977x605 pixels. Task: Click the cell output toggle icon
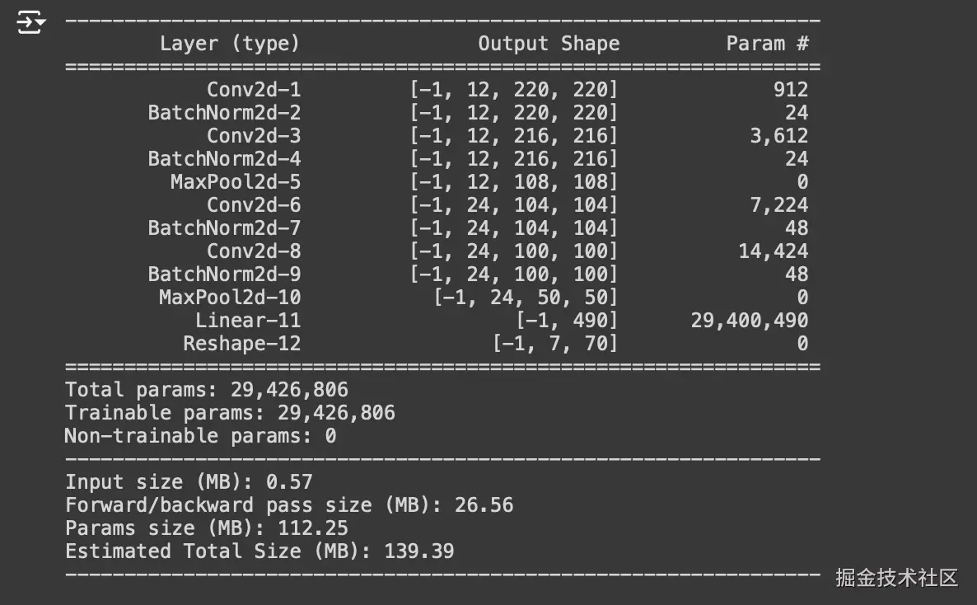pos(30,22)
